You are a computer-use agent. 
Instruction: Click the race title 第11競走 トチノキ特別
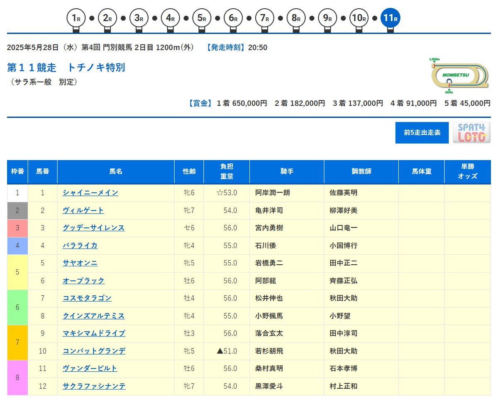pyautogui.click(x=66, y=67)
